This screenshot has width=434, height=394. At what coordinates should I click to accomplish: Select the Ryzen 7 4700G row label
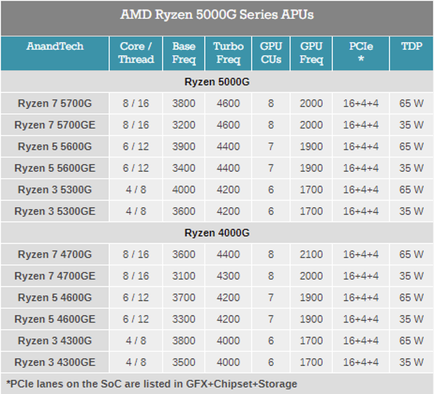(x=55, y=254)
